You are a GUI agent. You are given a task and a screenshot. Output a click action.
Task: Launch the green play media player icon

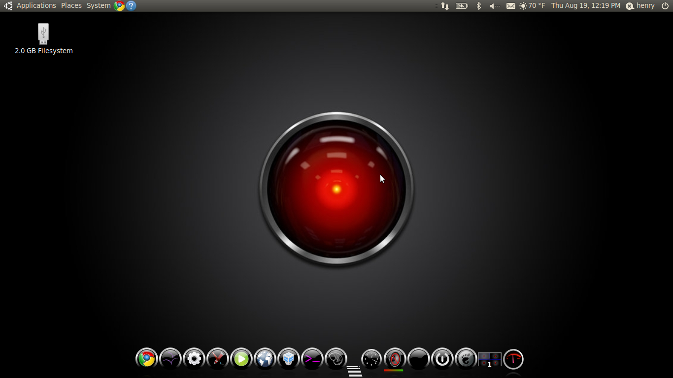(x=241, y=359)
